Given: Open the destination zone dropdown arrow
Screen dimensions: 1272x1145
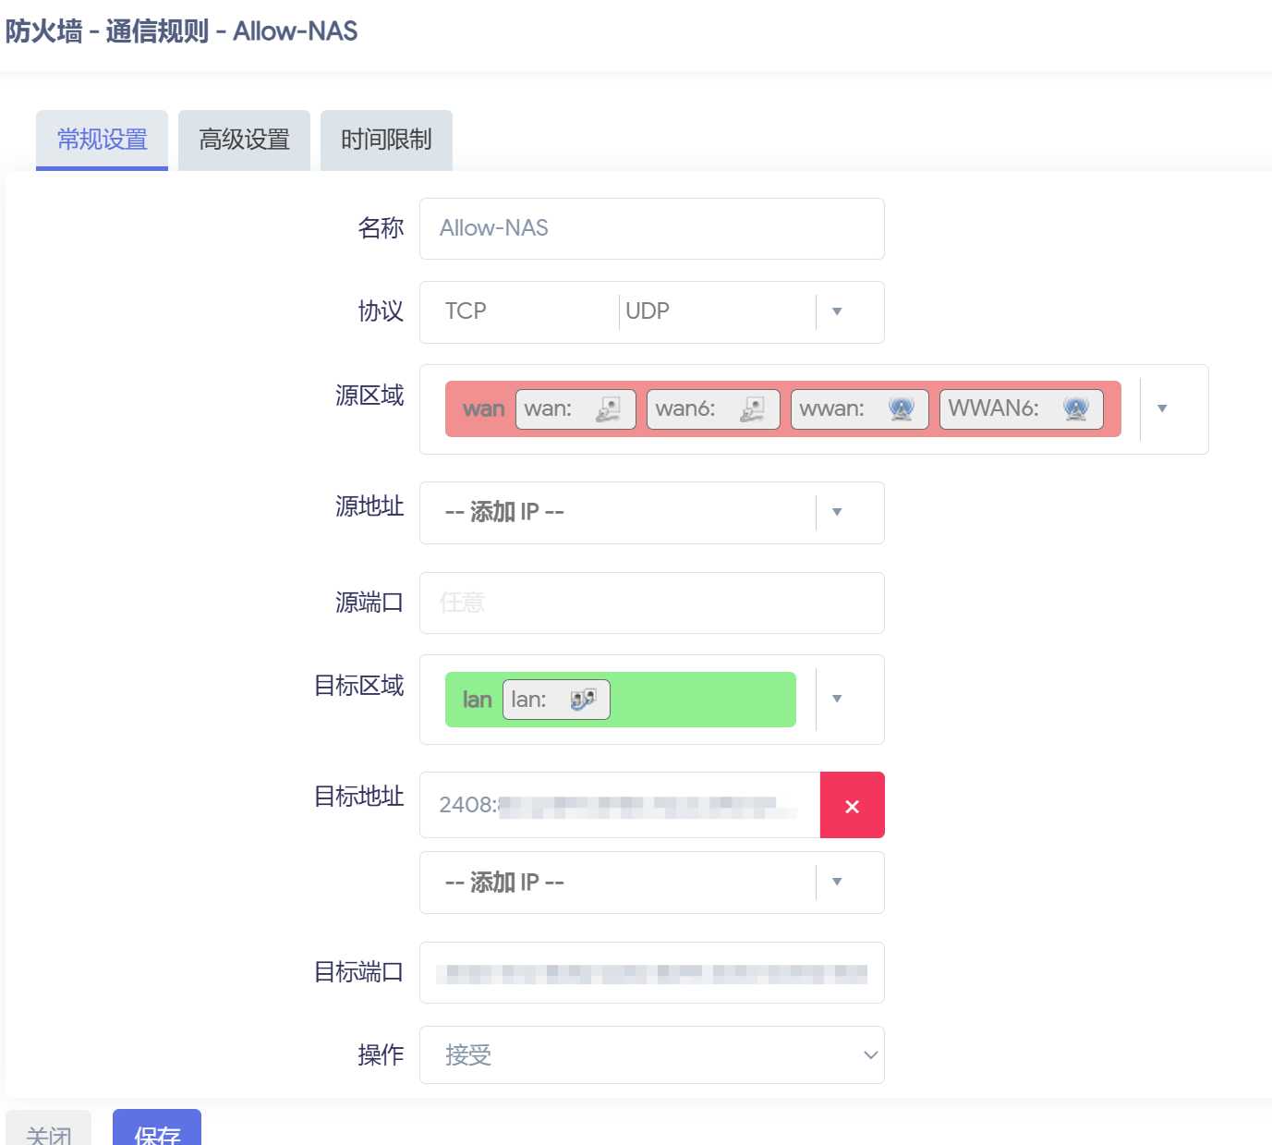Looking at the screenshot, I should click(837, 700).
